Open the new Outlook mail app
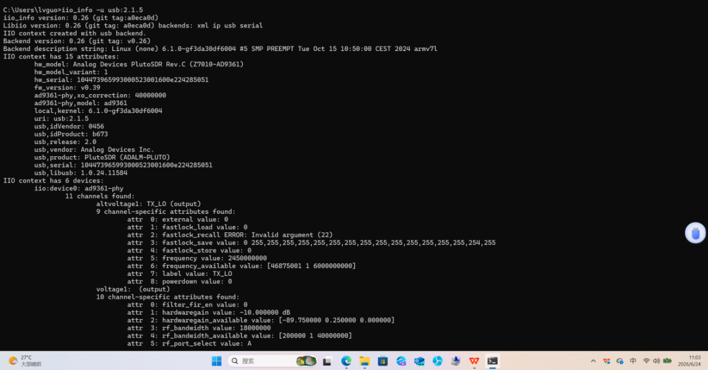Screen dimensions: 708x370 pyautogui.click(x=420, y=361)
